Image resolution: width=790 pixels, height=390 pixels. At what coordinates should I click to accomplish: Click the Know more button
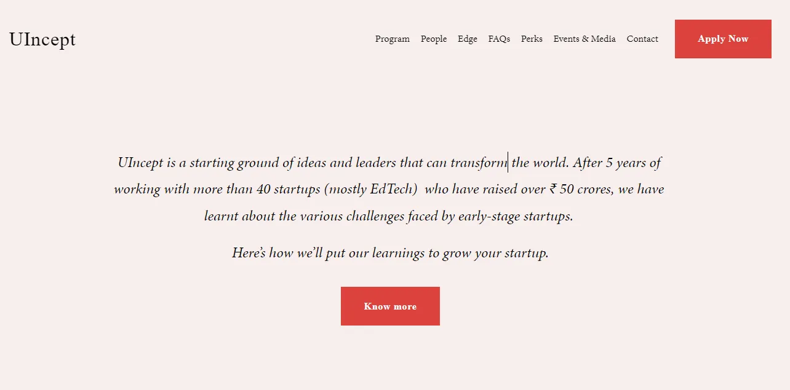pos(390,306)
